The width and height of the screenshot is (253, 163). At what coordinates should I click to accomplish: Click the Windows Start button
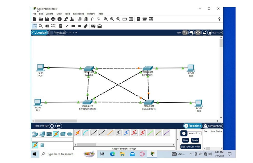[x=34, y=154]
